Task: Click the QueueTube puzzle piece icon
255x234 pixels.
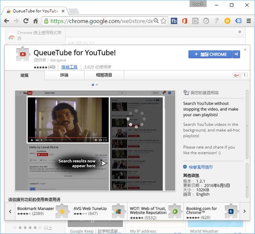Action: pyautogui.click(x=23, y=54)
